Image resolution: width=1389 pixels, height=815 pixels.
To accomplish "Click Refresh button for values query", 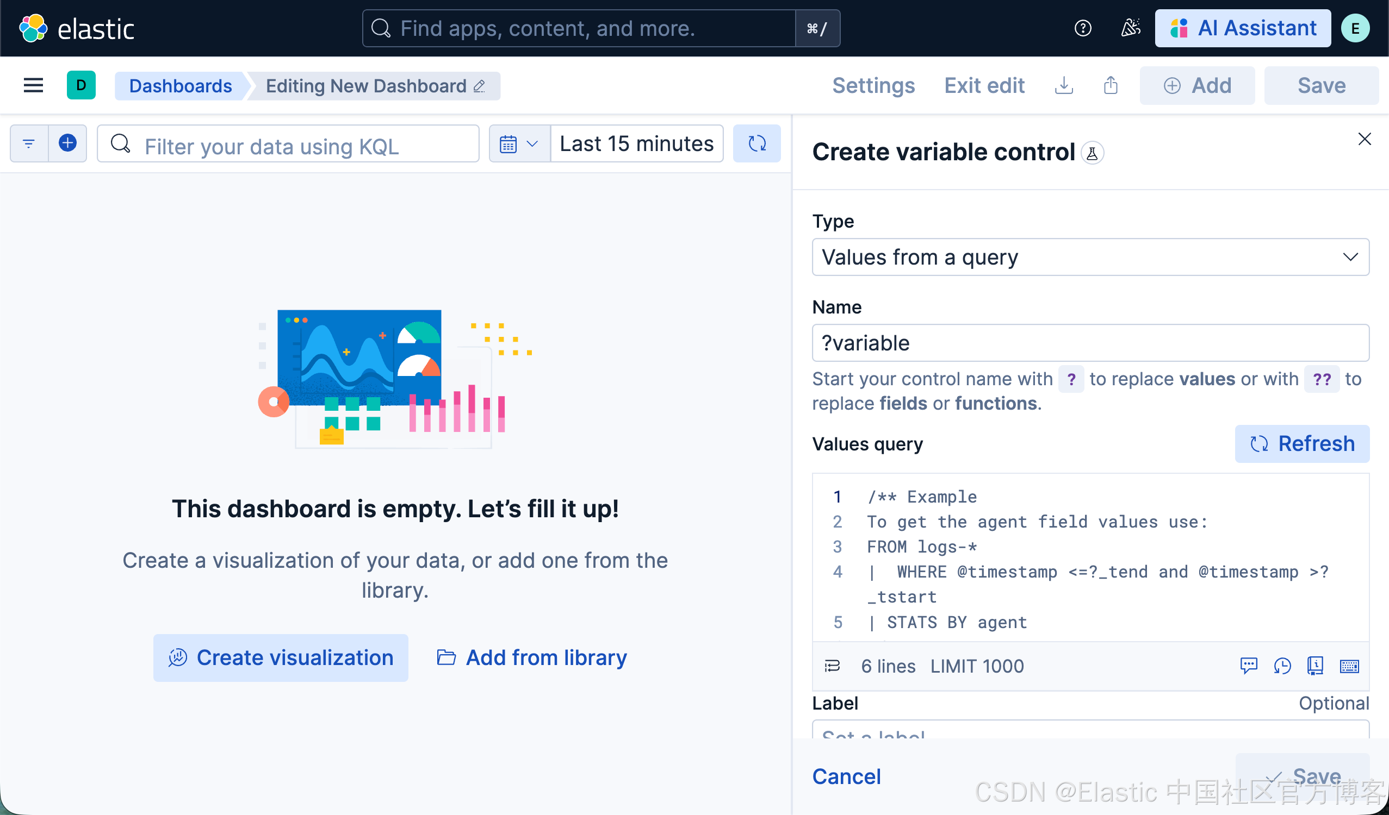I will coord(1302,444).
